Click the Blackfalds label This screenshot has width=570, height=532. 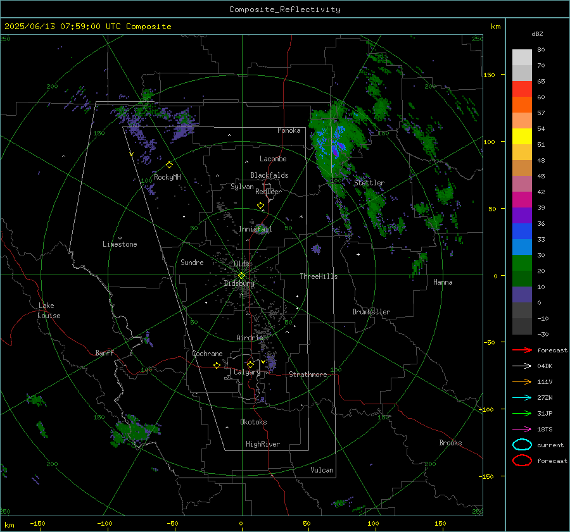(269, 175)
